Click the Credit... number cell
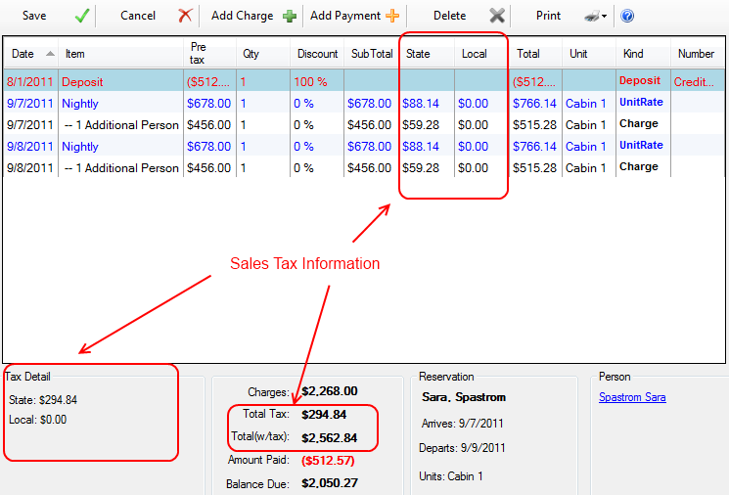 coord(694,82)
